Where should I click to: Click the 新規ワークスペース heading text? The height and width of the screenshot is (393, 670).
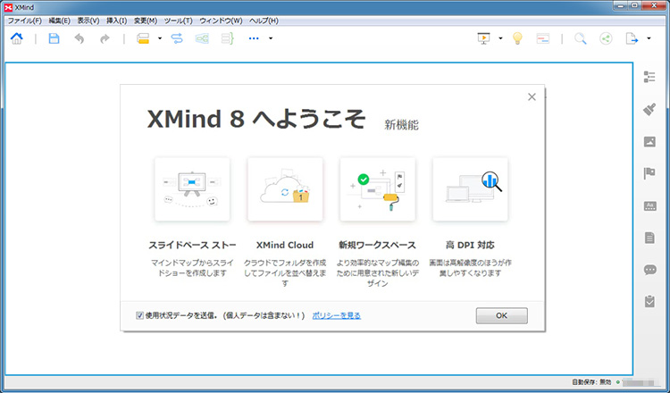click(377, 246)
